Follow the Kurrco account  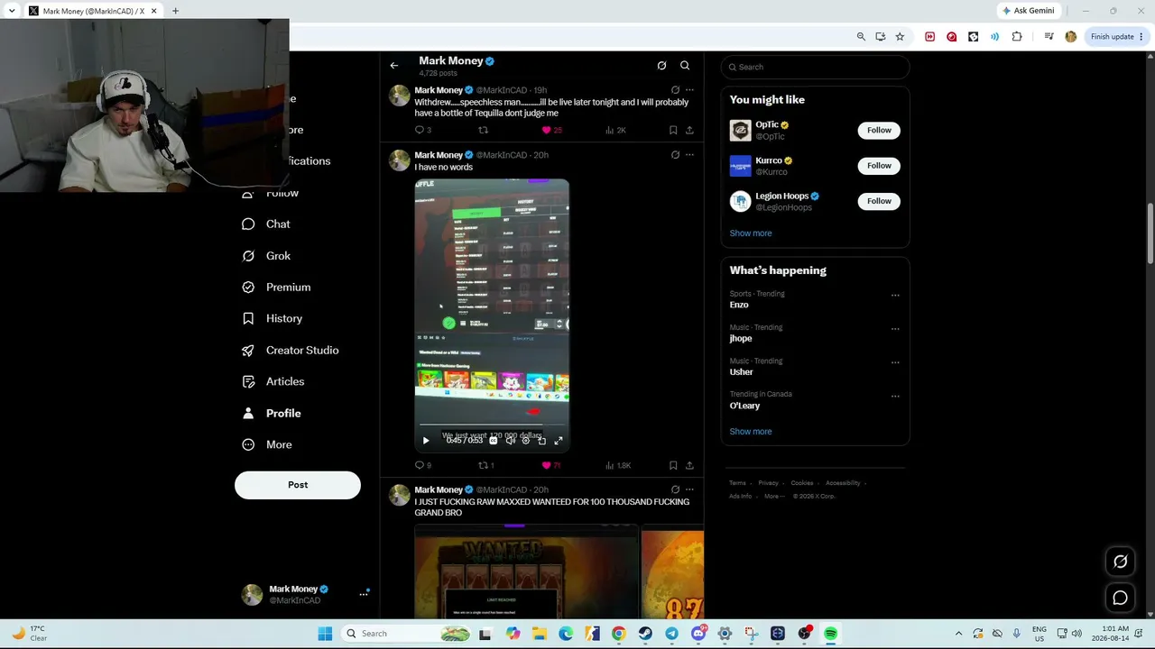(879, 165)
